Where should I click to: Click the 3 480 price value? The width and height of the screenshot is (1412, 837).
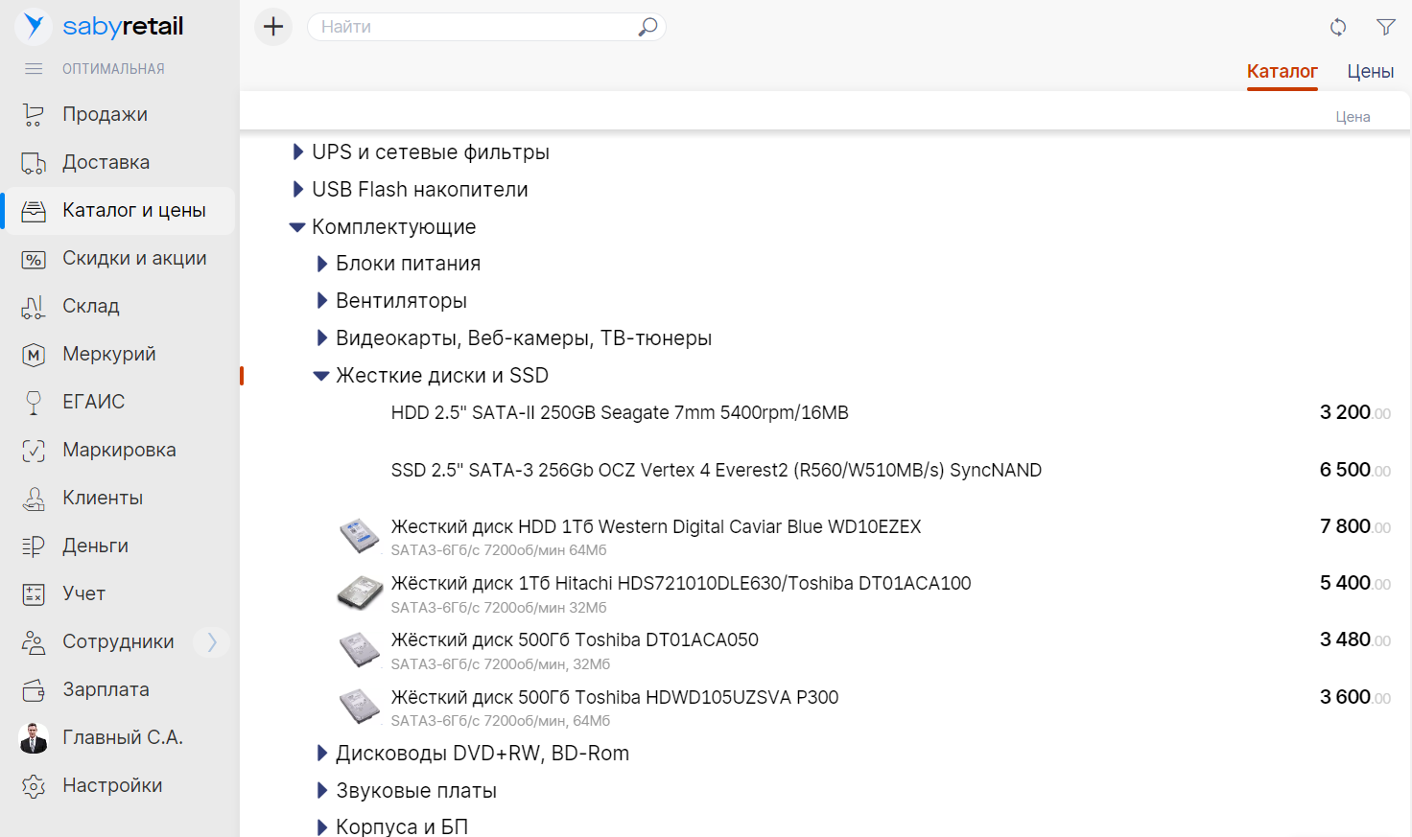(1354, 639)
